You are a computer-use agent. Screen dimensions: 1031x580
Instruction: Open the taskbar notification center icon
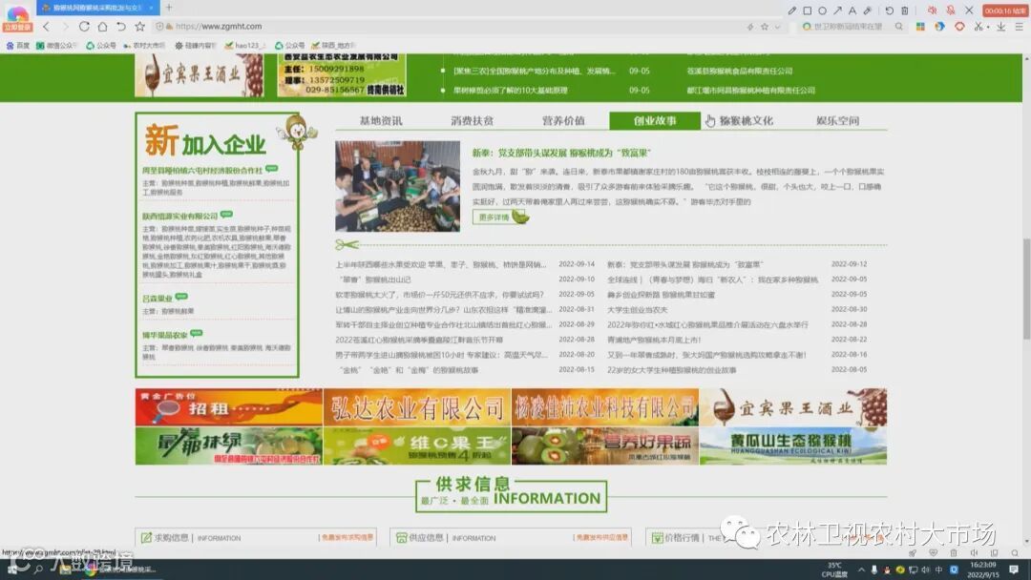pyautogui.click(x=1013, y=569)
